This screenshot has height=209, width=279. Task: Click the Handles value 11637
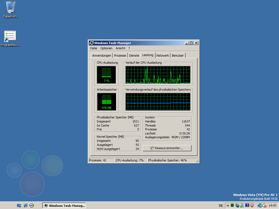186,121
